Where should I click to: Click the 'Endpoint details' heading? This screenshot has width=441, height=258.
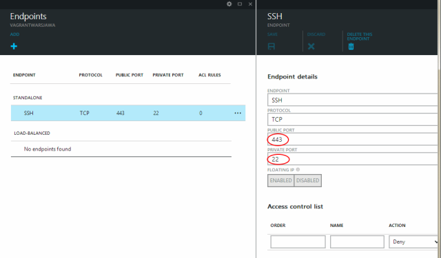(x=292, y=76)
